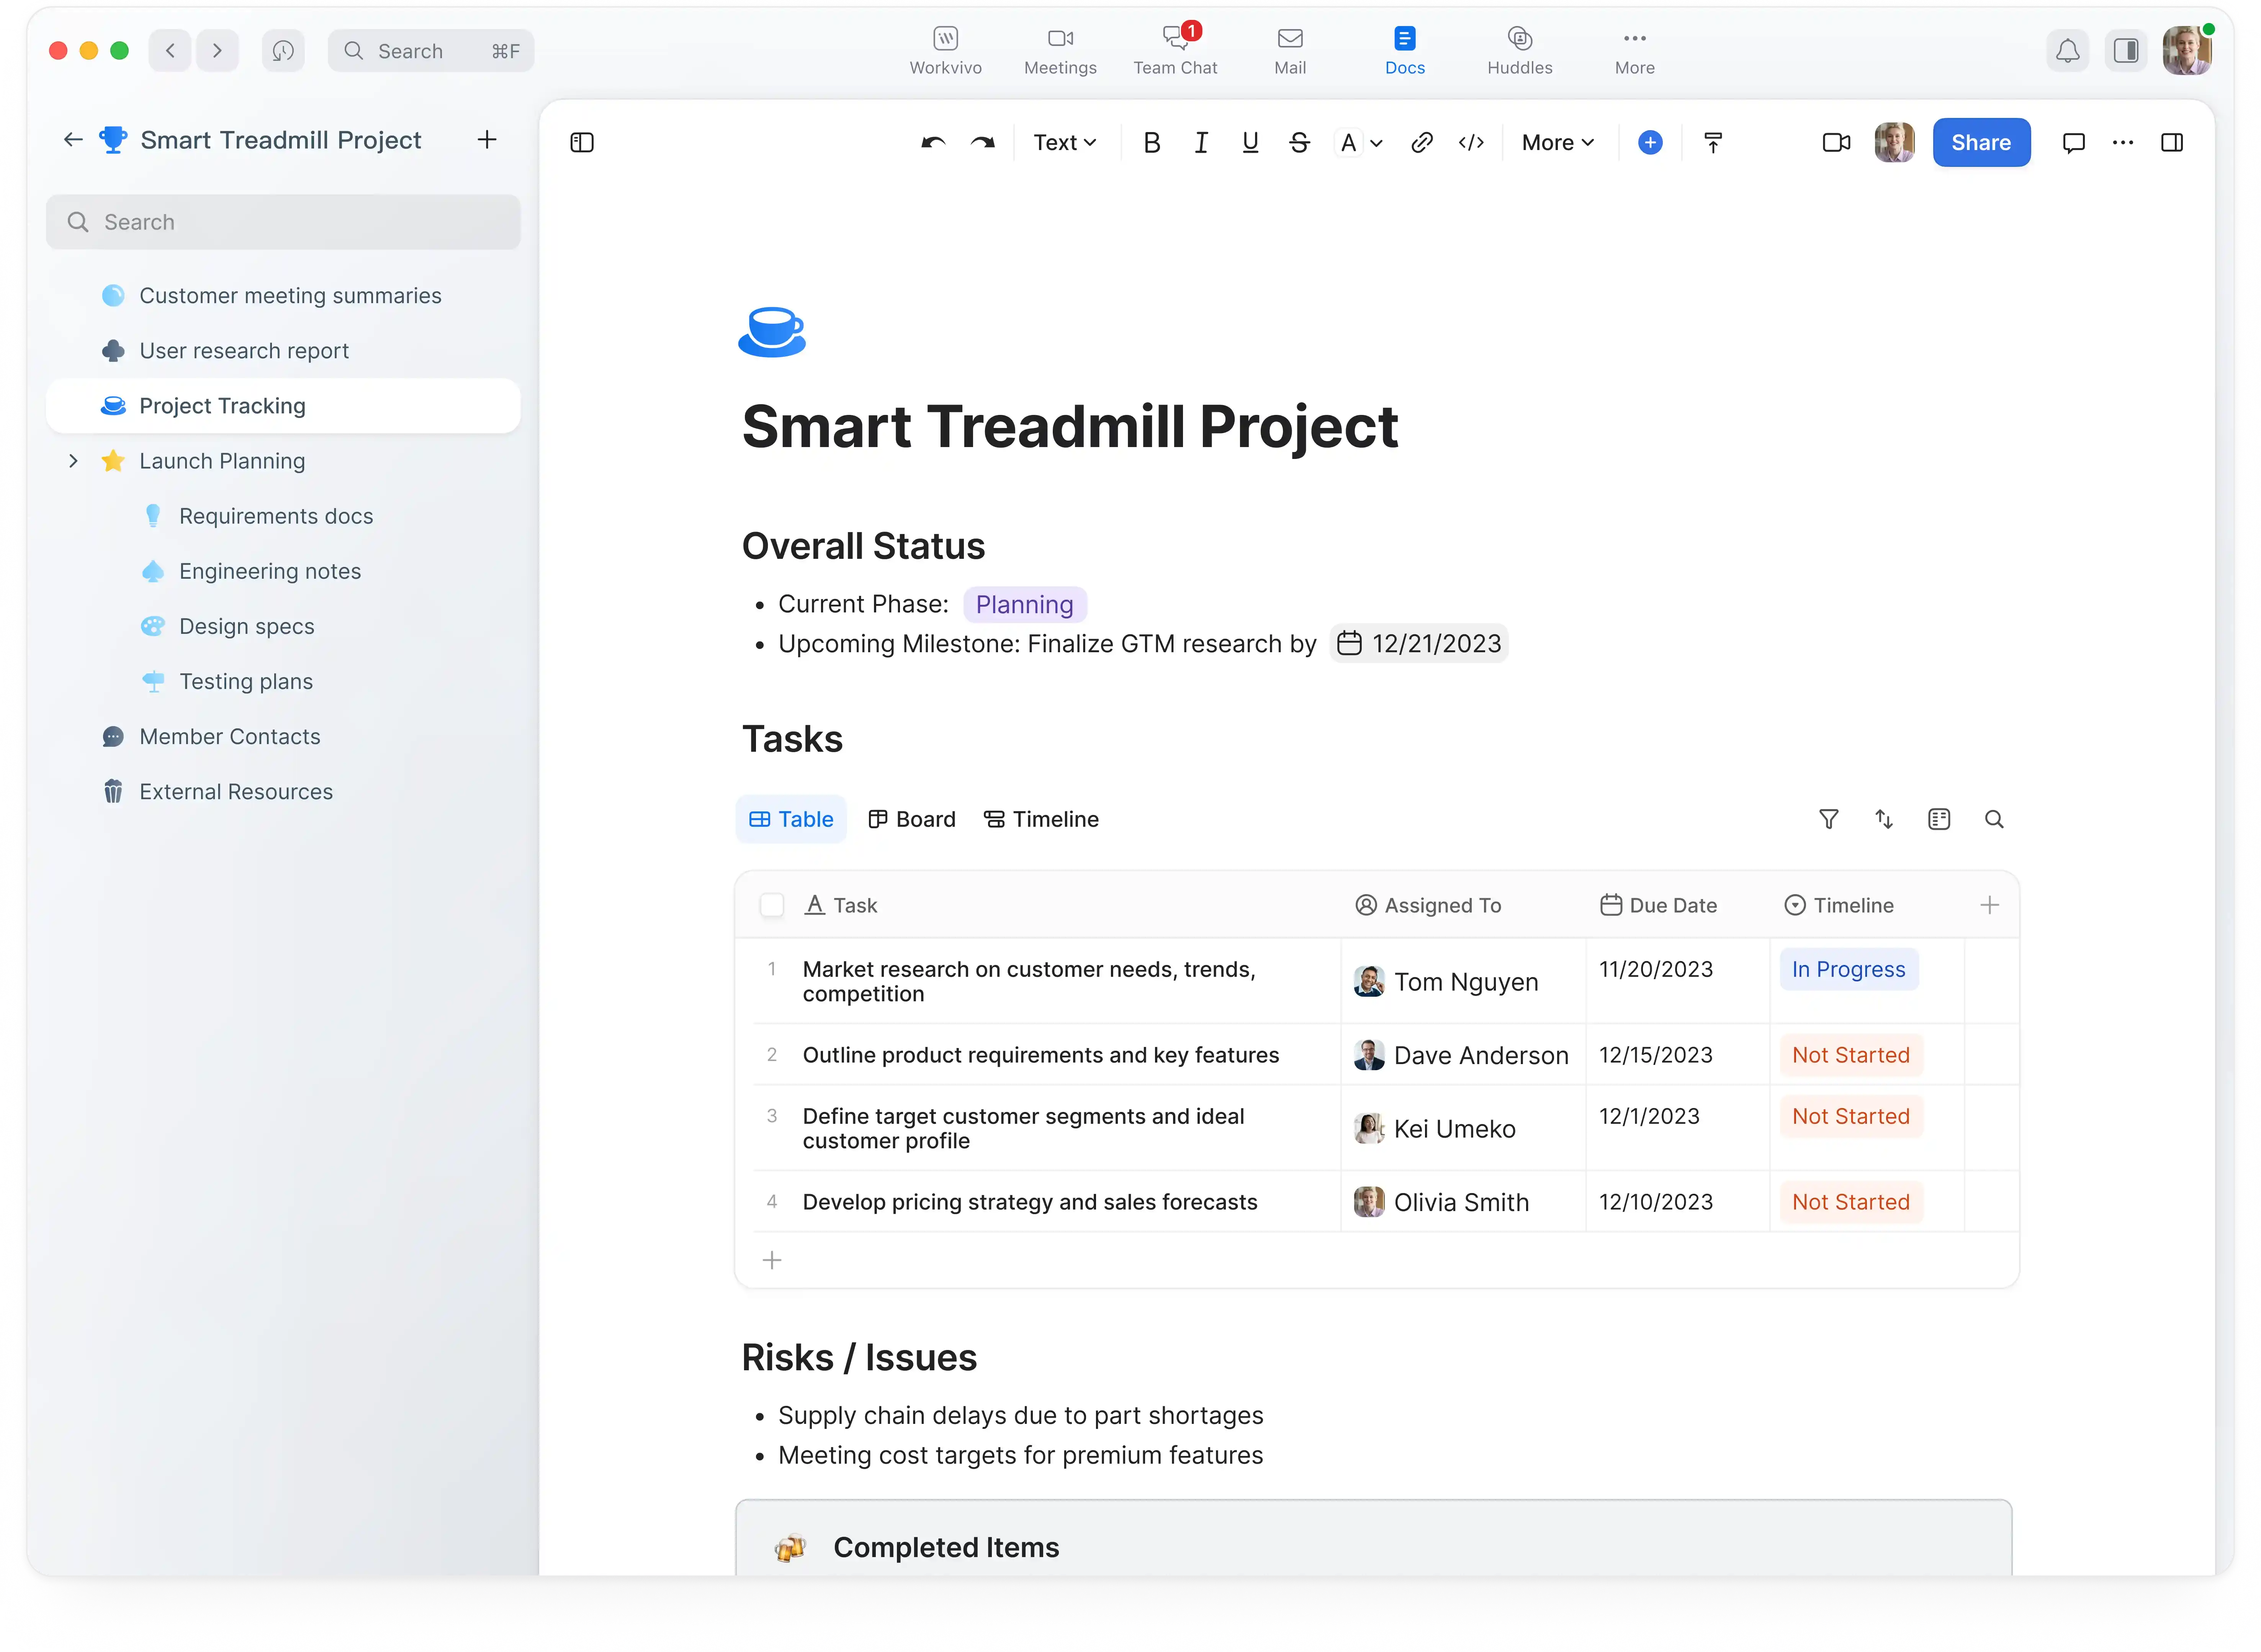Click the insert link icon in the toolbar
Image resolution: width=2261 pixels, height=1652 pixels.
[1421, 142]
